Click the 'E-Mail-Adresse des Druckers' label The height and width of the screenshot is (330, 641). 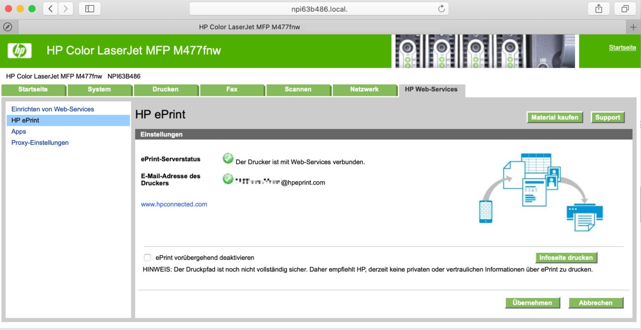click(171, 180)
